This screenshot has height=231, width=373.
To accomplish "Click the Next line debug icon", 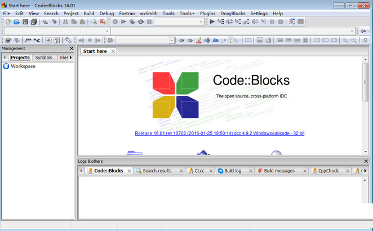I will 229,22.
